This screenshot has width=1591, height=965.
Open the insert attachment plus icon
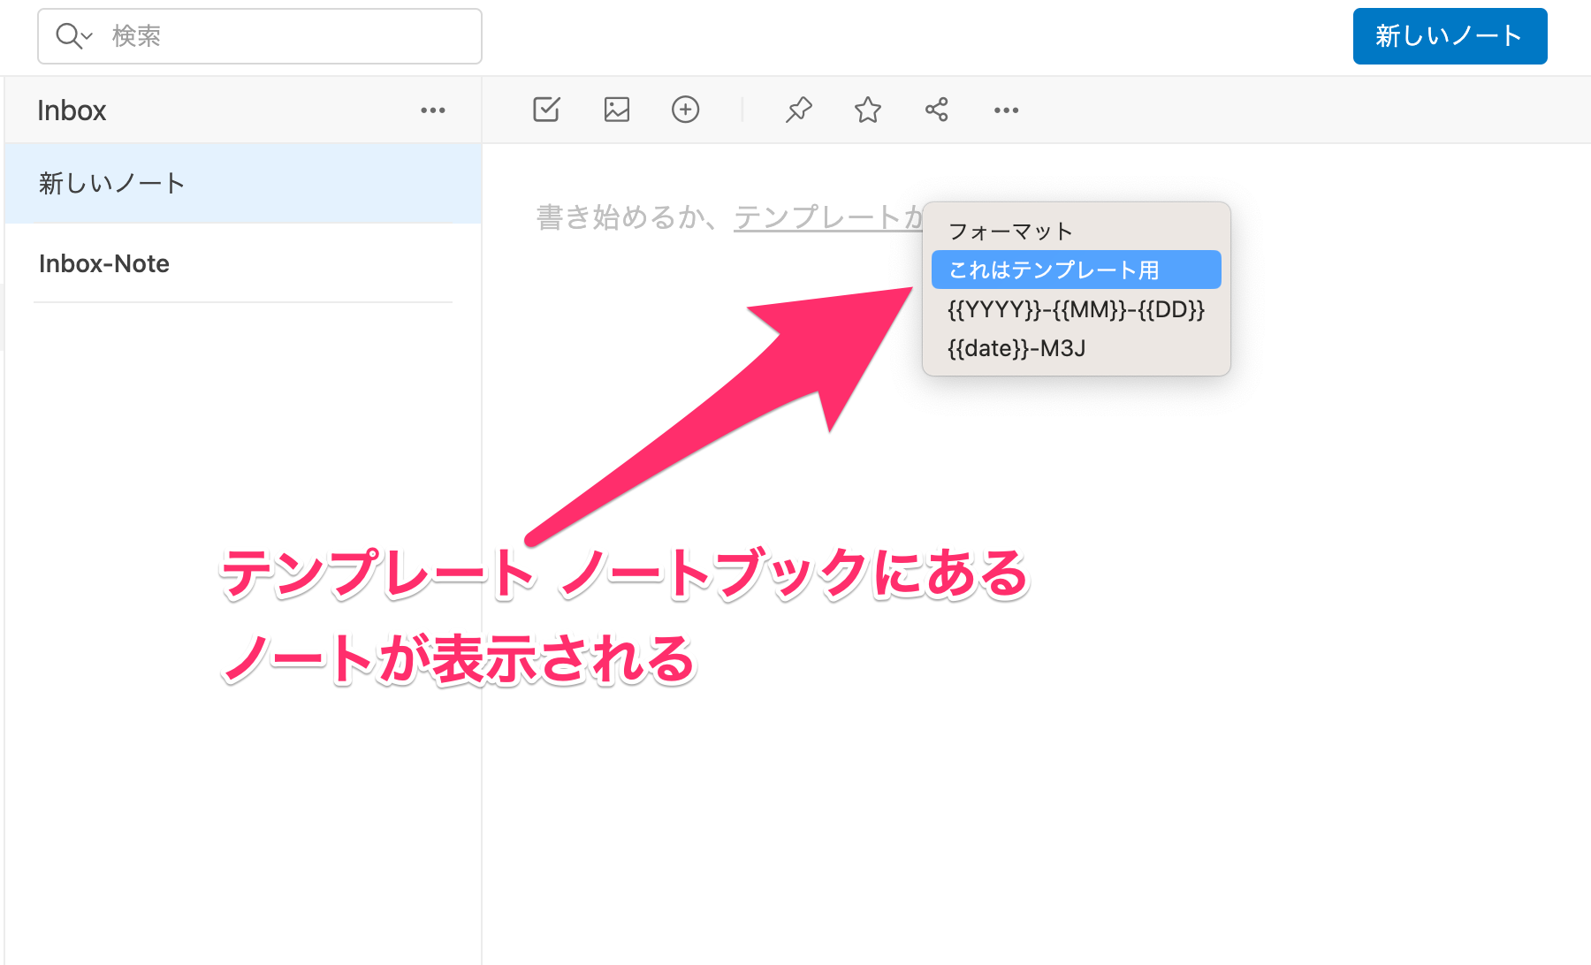coord(685,110)
